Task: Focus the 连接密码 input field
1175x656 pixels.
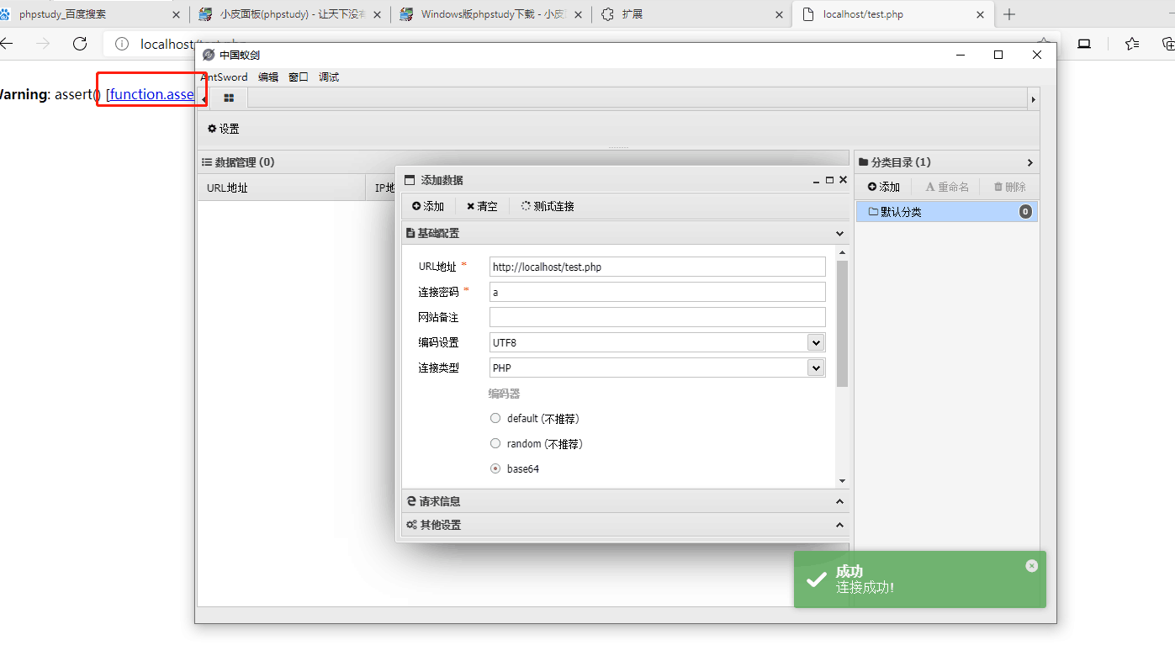Action: pyautogui.click(x=658, y=292)
